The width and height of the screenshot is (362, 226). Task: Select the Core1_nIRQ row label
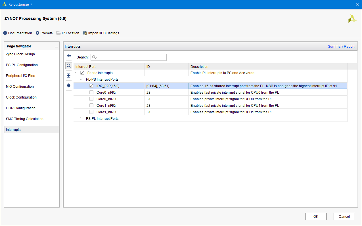coord(106,112)
